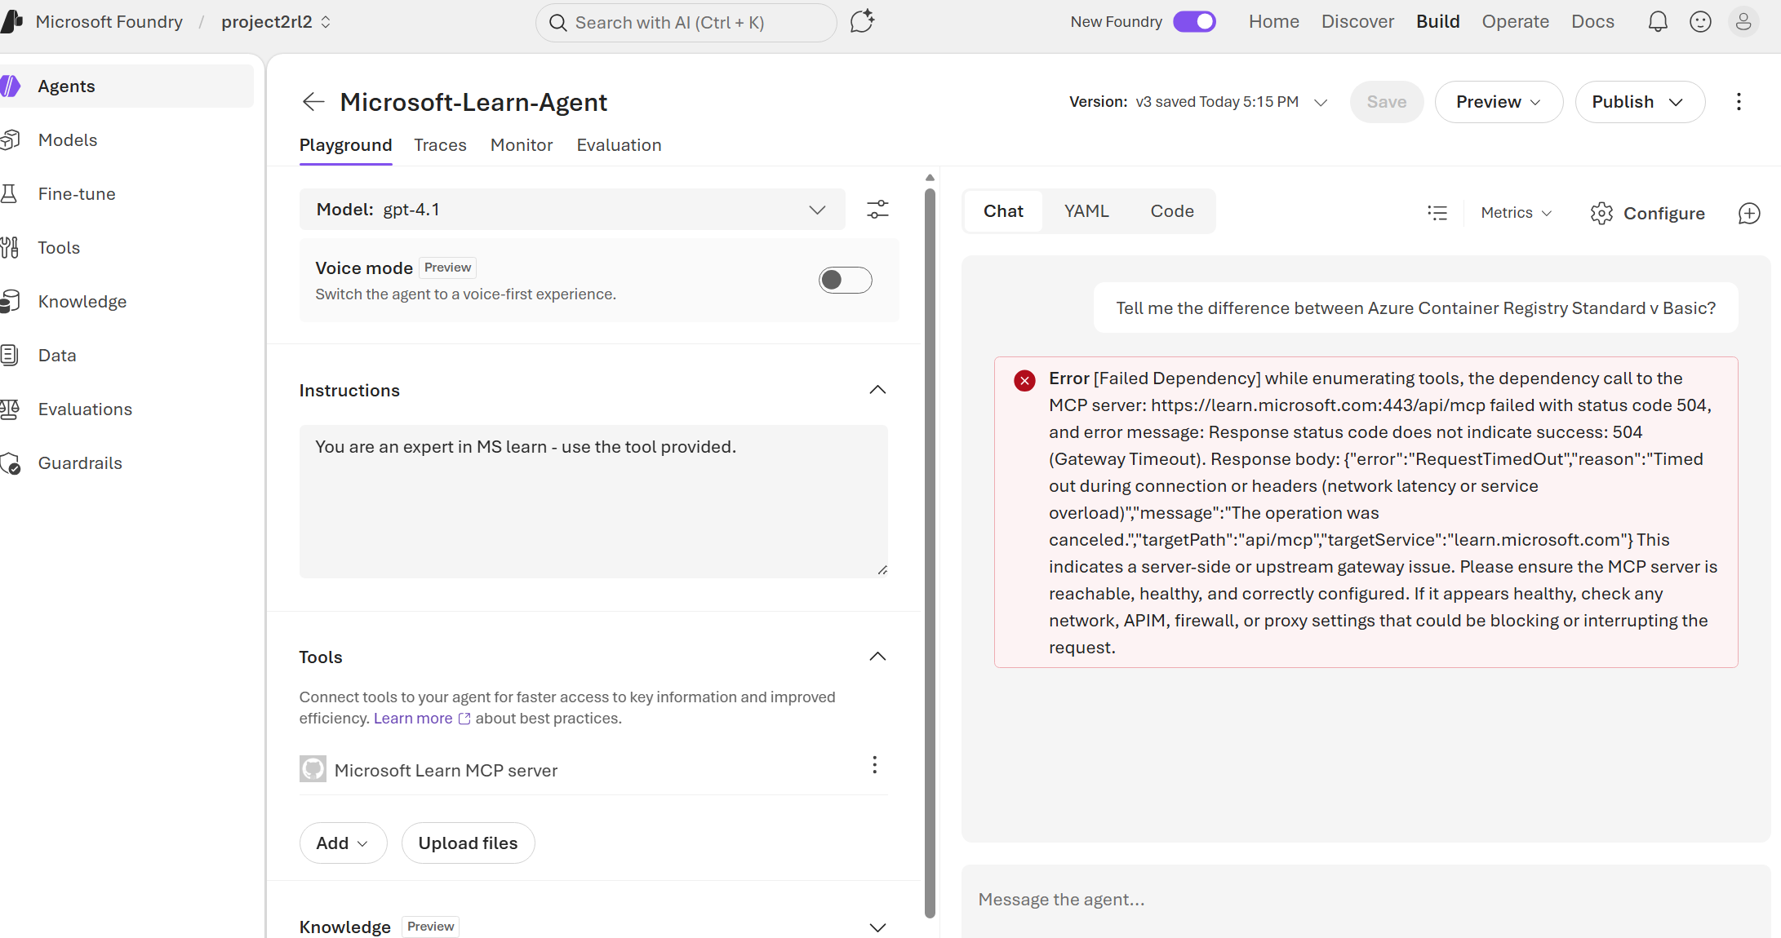Viewport: 1781px width, 938px height.
Task: Open model parameter settings sliders icon
Action: coord(877,210)
